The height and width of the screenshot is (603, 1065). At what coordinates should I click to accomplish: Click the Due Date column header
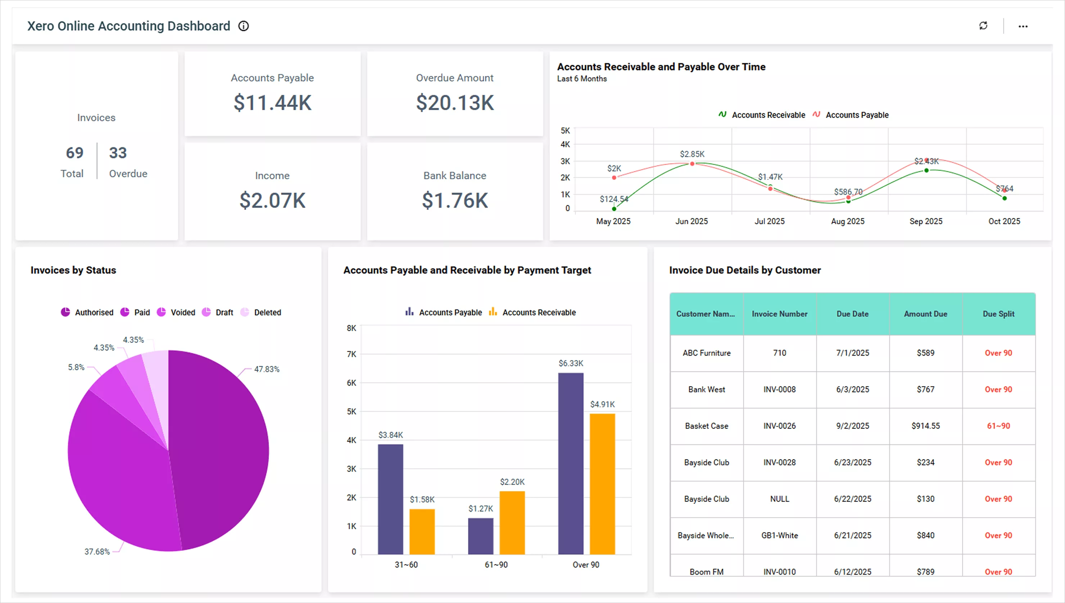point(852,314)
